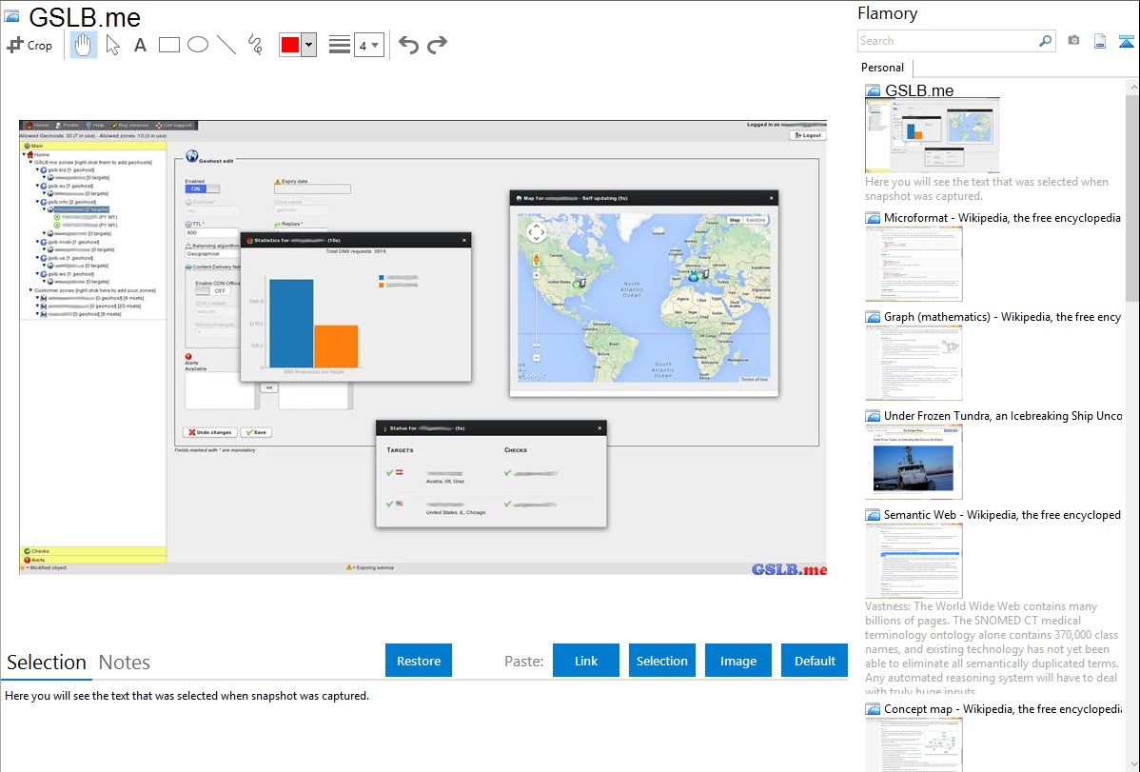The height and width of the screenshot is (772, 1140).
Task: Pick the rectangle shape tool
Action: pyautogui.click(x=168, y=45)
